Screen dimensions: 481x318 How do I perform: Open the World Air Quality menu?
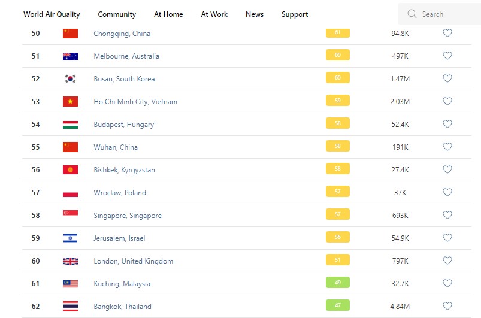(52, 14)
